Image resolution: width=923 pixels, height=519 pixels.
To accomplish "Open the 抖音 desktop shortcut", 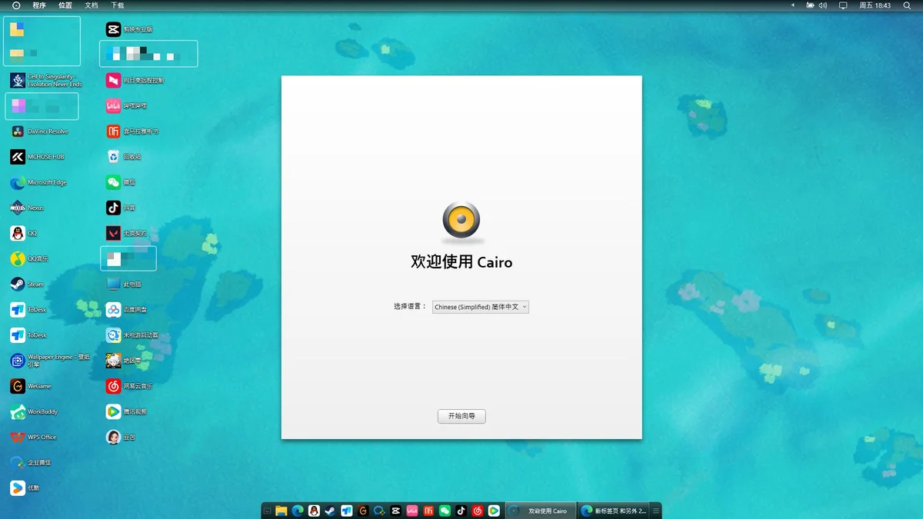I will 122,208.
